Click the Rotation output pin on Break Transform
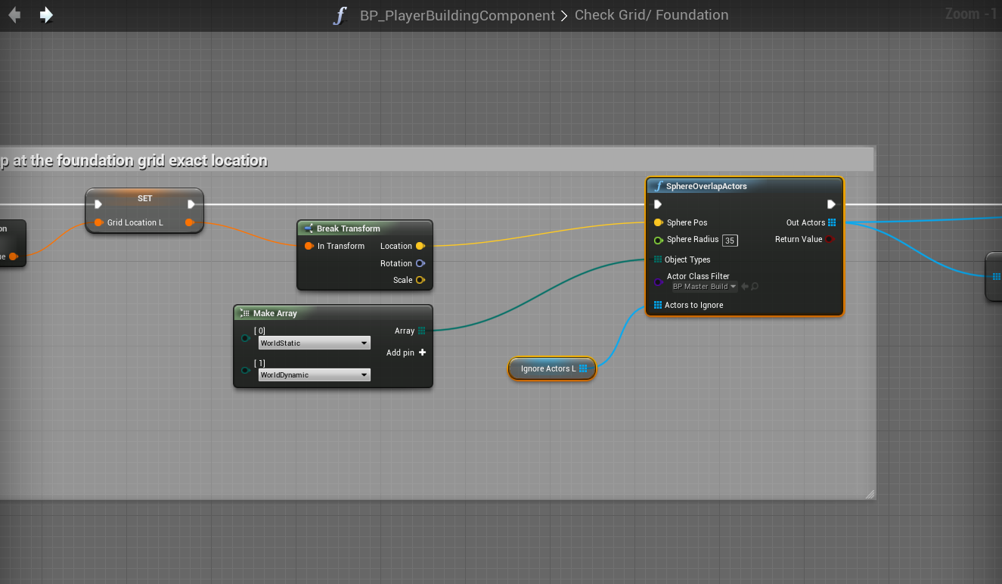The height and width of the screenshot is (584, 1002). tap(420, 263)
